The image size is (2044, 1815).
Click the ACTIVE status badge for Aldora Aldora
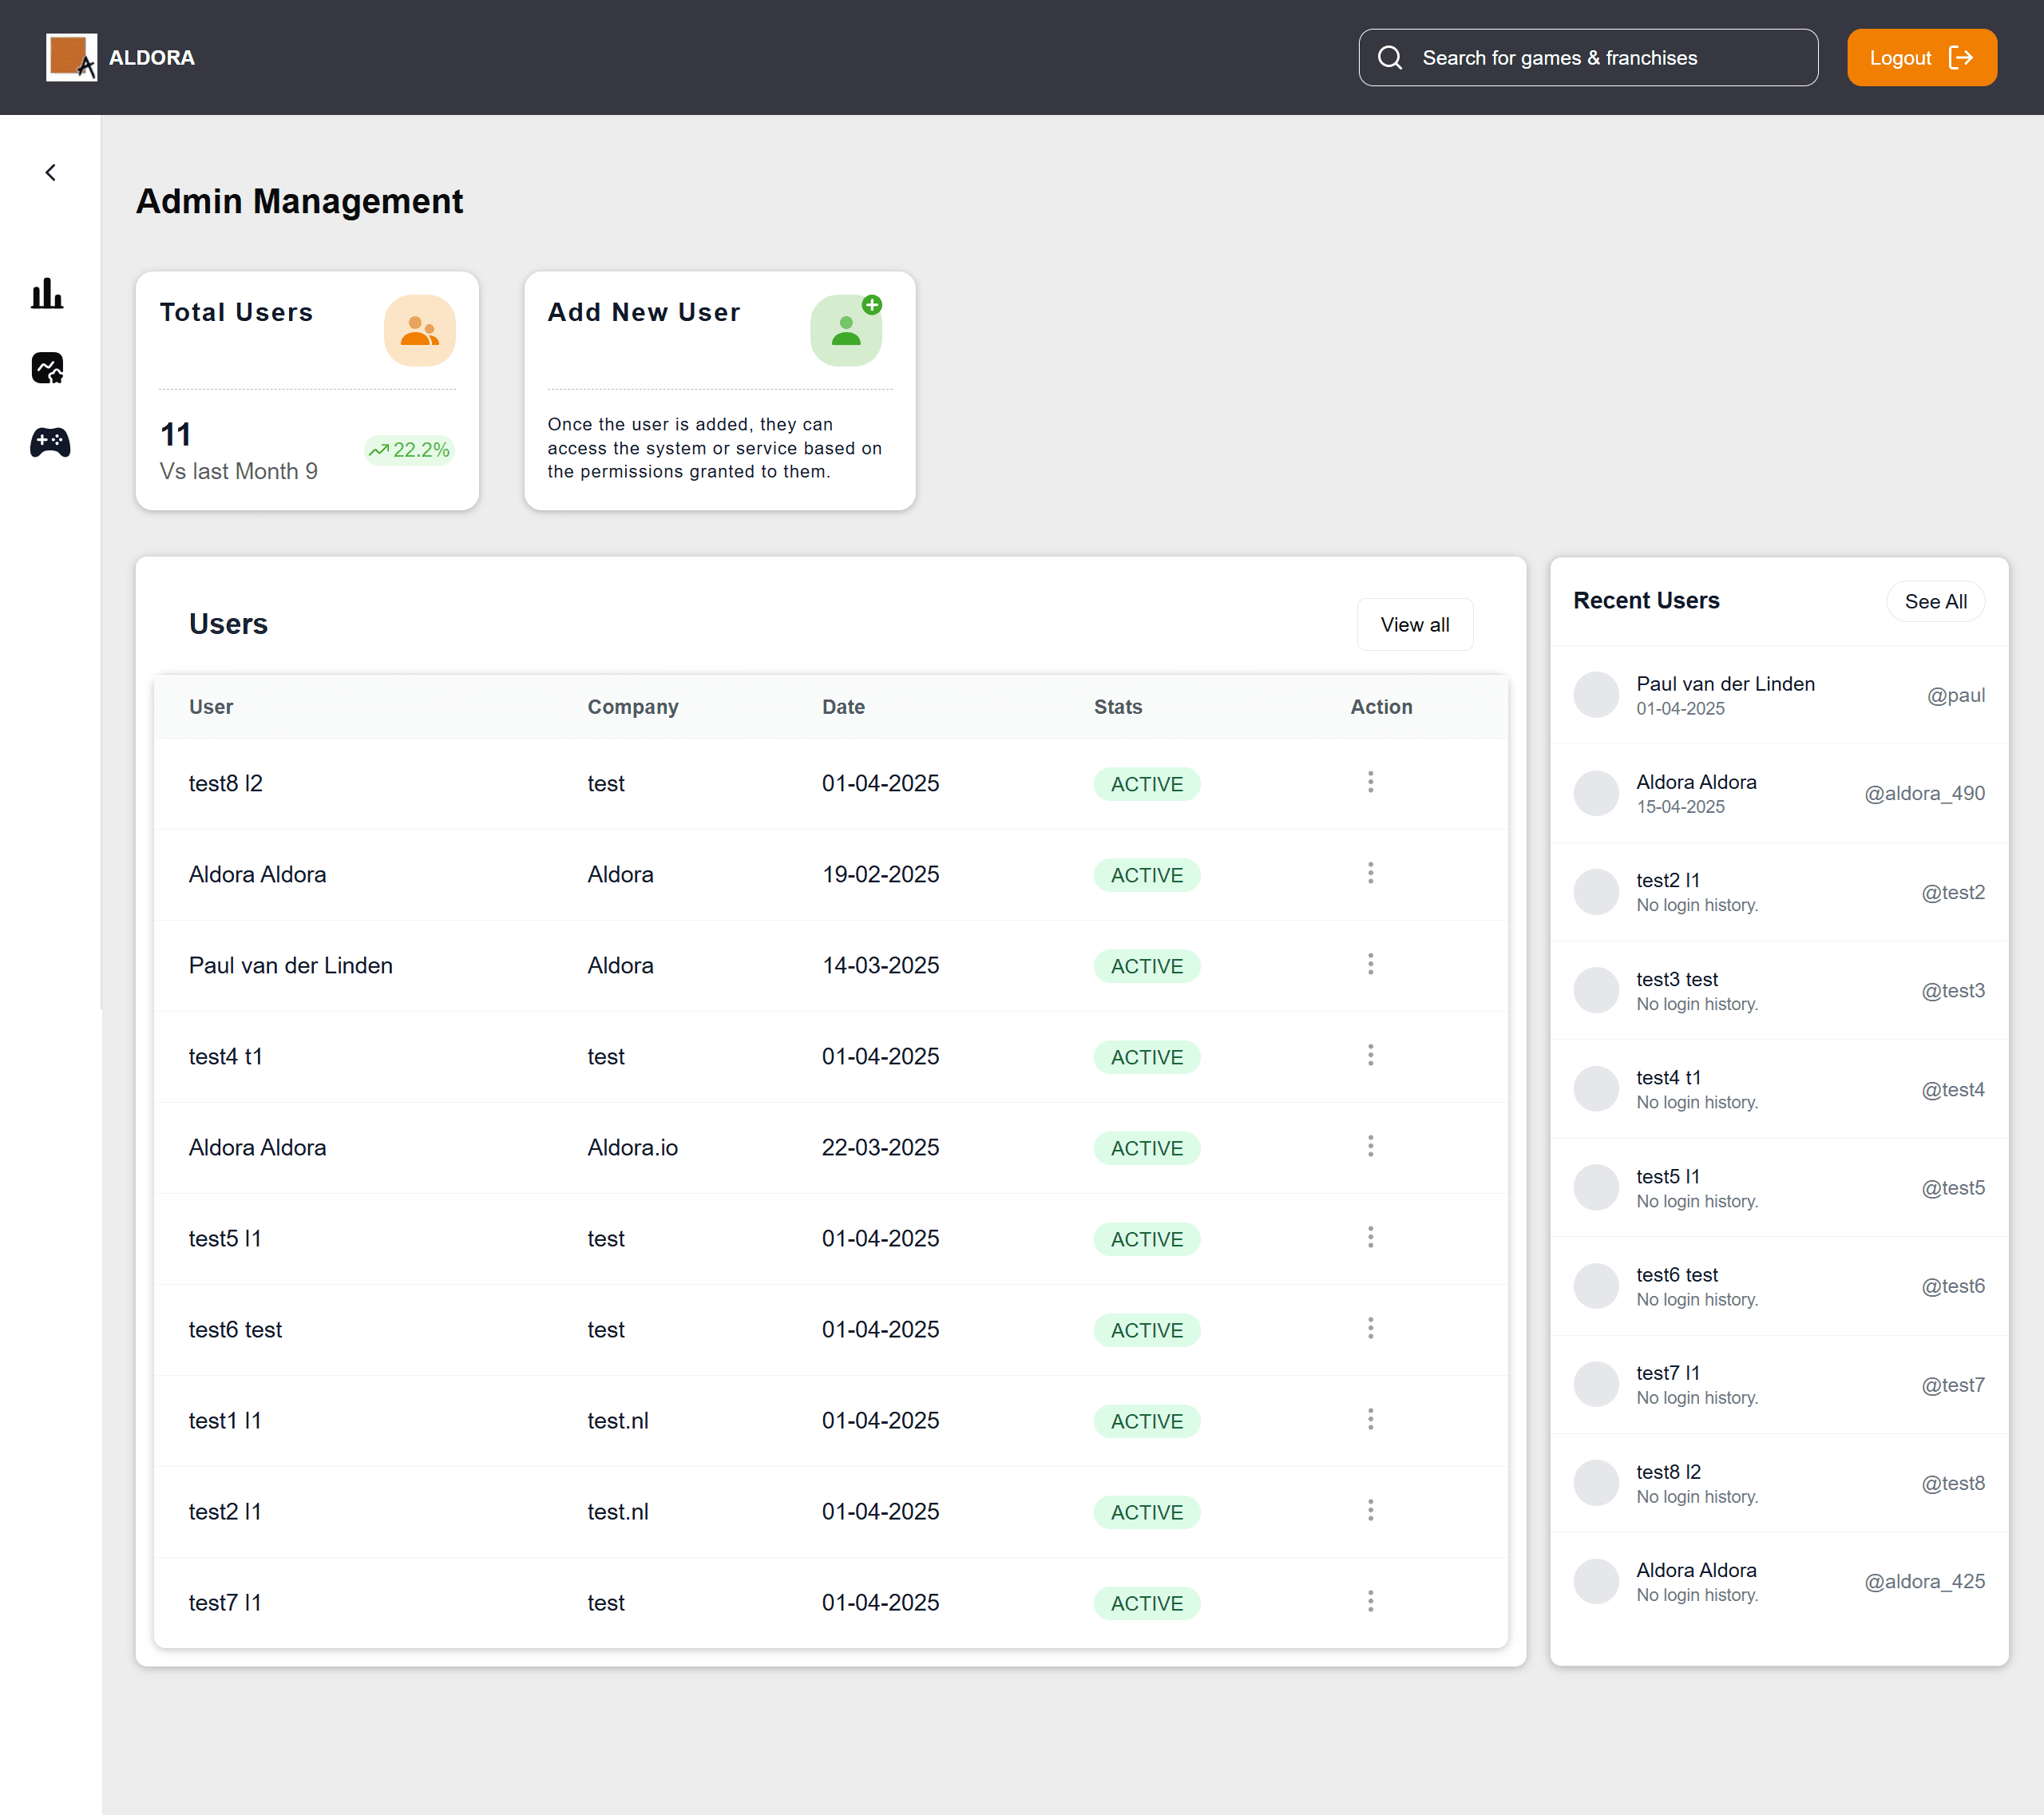coord(1146,875)
